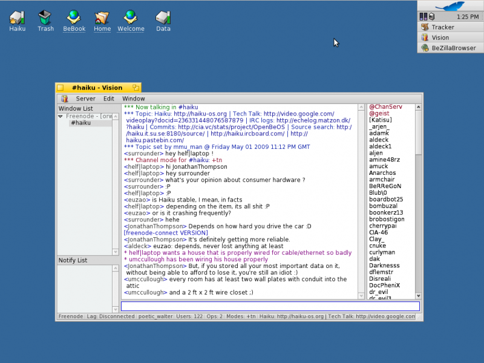Click the Users: 122 status field

(x=189, y=316)
